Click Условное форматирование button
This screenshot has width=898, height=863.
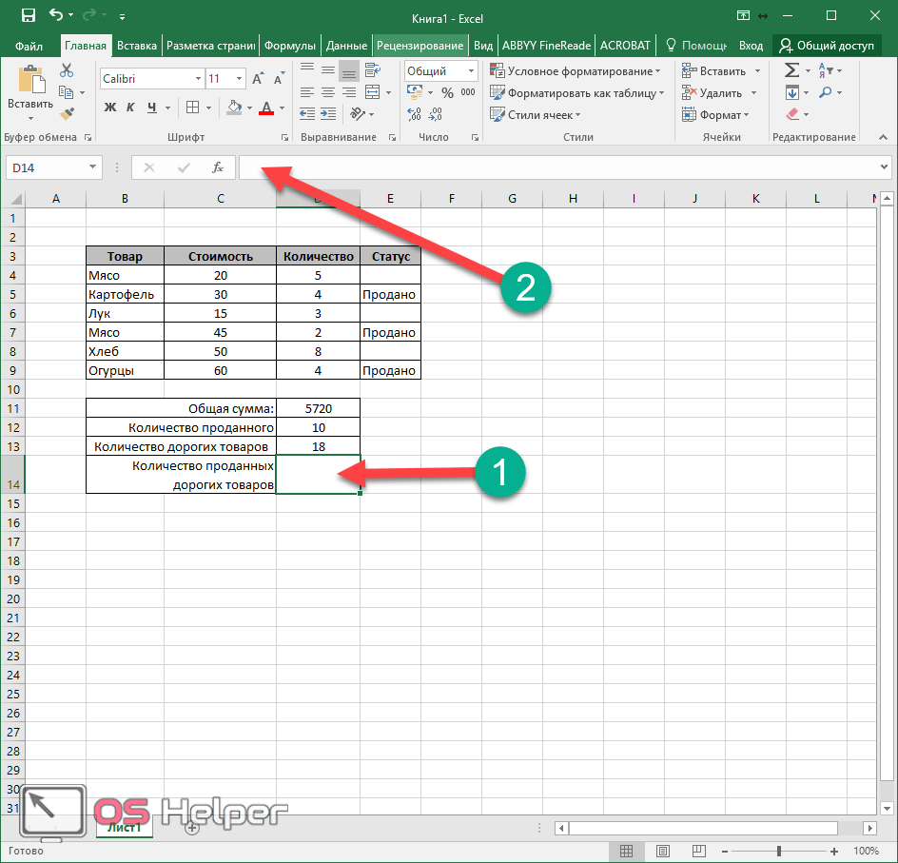pyautogui.click(x=576, y=71)
